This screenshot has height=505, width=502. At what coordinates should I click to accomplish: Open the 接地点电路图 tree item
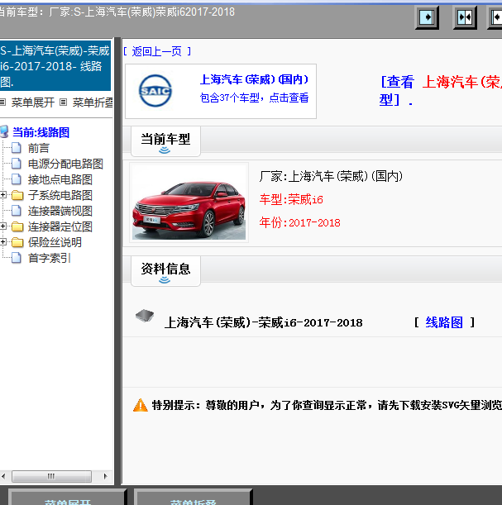[x=60, y=179]
